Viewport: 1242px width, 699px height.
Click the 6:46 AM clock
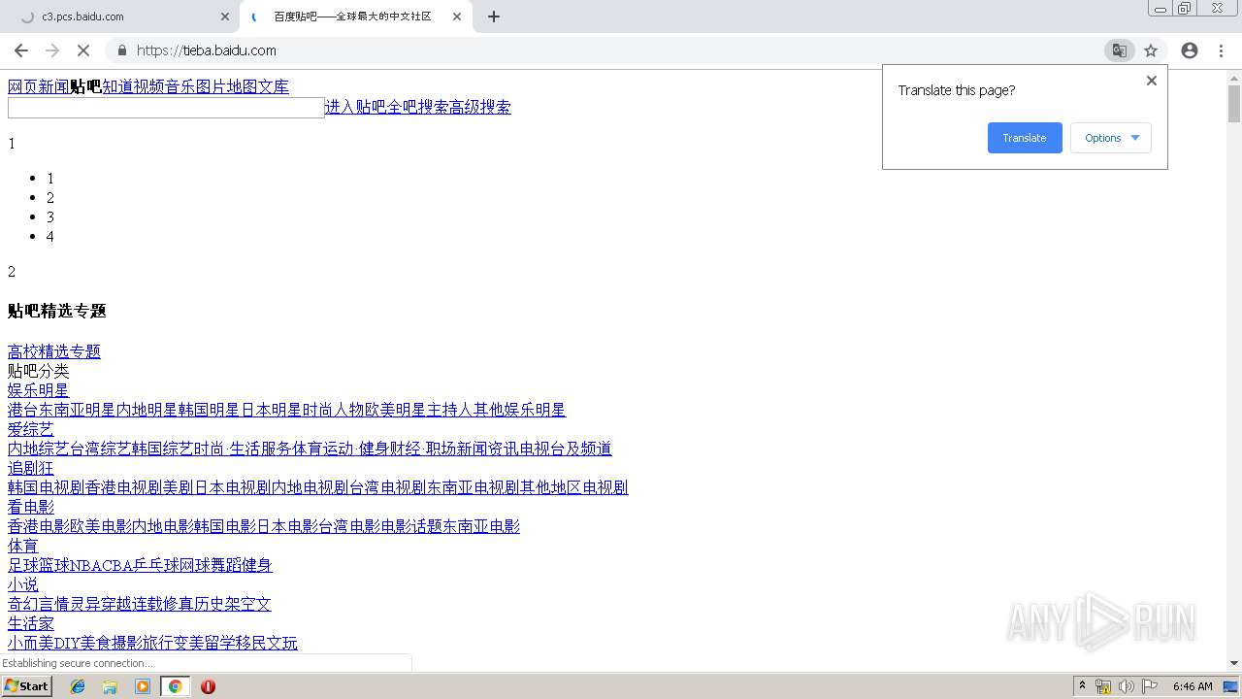point(1193,686)
